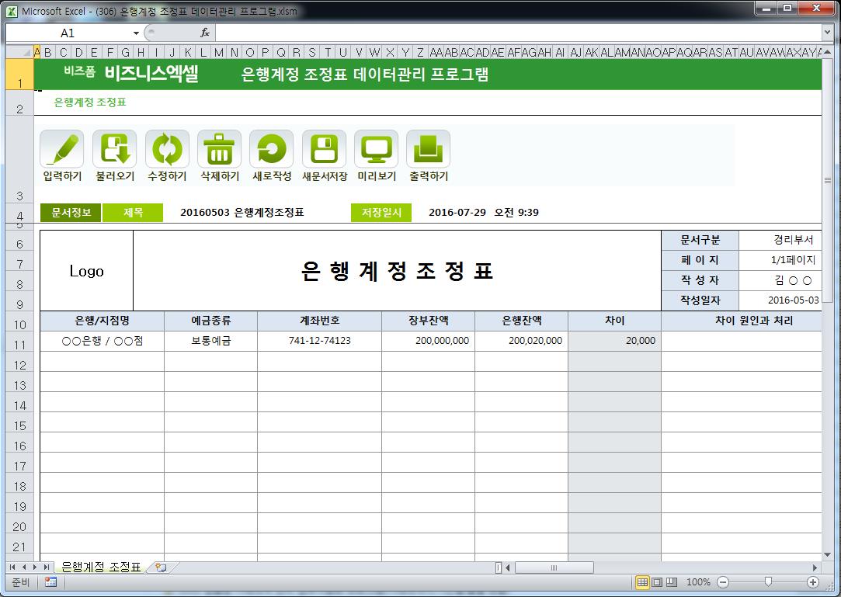Click the 출력하기 (print) icon
Image resolution: width=841 pixels, height=597 pixels.
point(428,149)
